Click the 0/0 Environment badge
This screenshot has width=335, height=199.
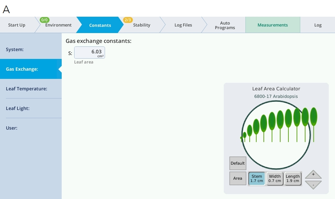(44, 20)
